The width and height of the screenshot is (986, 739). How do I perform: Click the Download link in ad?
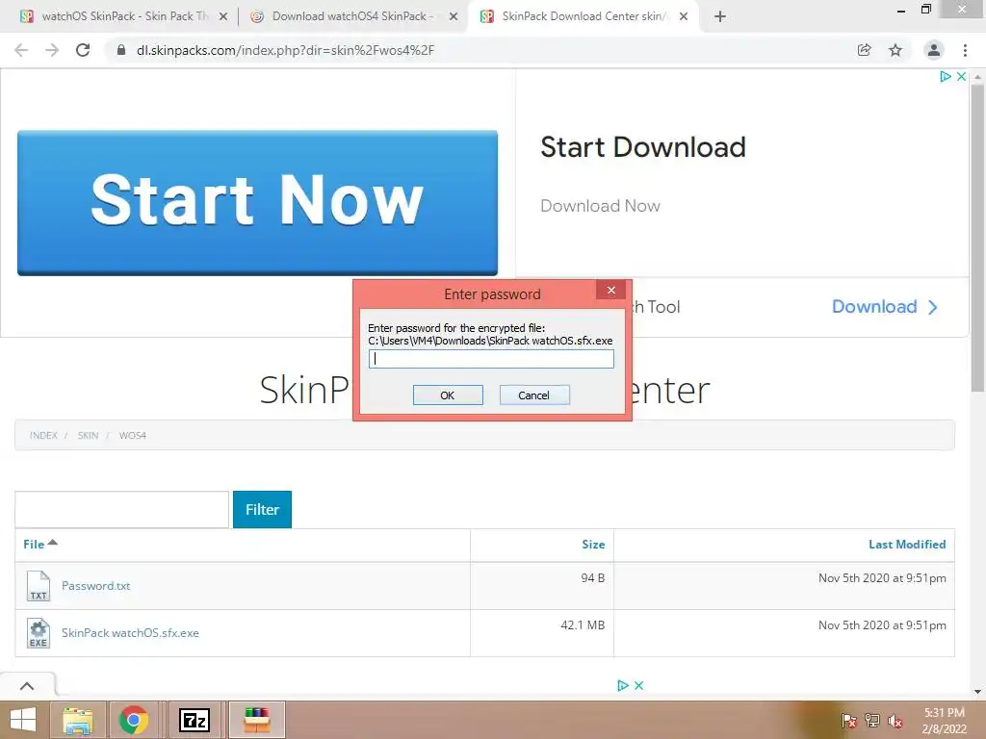point(884,307)
